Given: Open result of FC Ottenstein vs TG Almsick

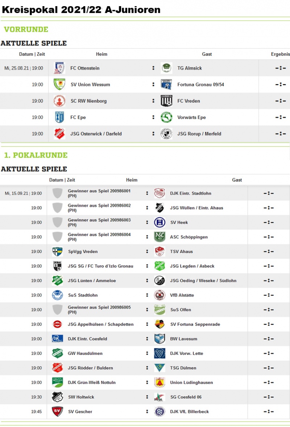Looking at the screenshot, I should click(281, 68).
